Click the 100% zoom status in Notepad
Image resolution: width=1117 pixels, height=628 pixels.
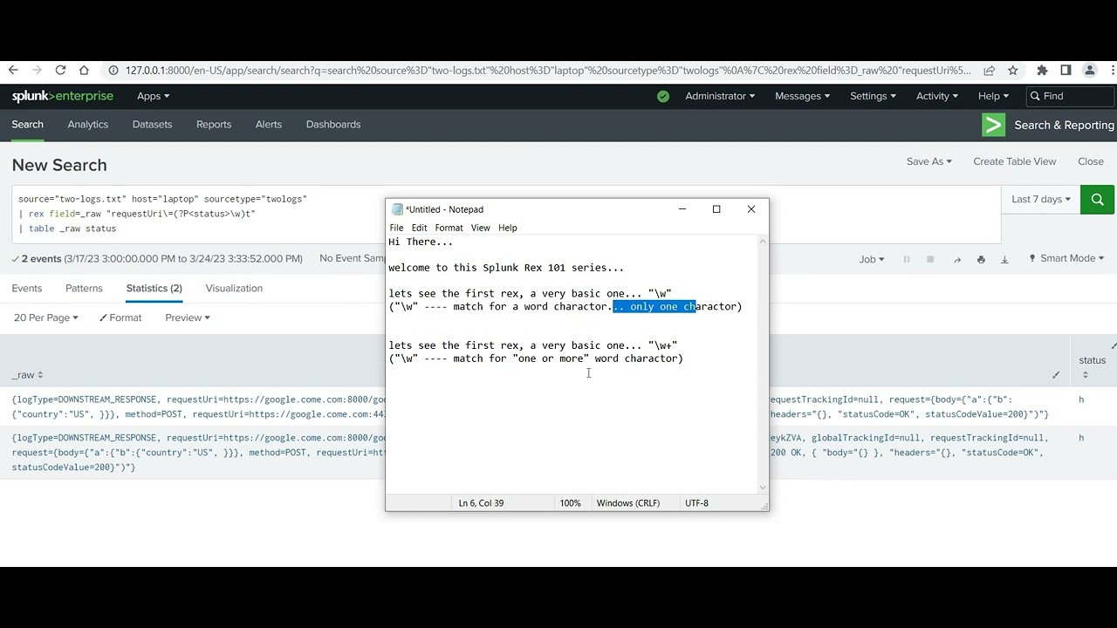(x=571, y=503)
